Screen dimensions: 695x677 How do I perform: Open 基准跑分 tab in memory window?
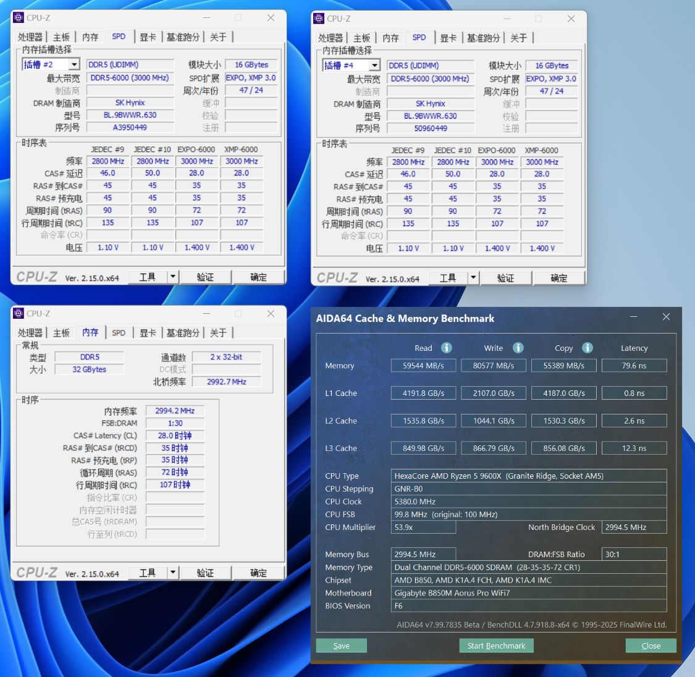coord(183,333)
